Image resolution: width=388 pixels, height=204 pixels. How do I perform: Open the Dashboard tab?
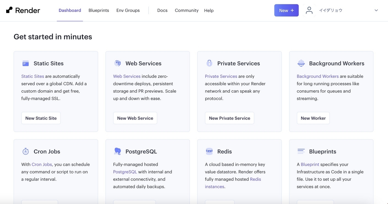click(x=70, y=10)
